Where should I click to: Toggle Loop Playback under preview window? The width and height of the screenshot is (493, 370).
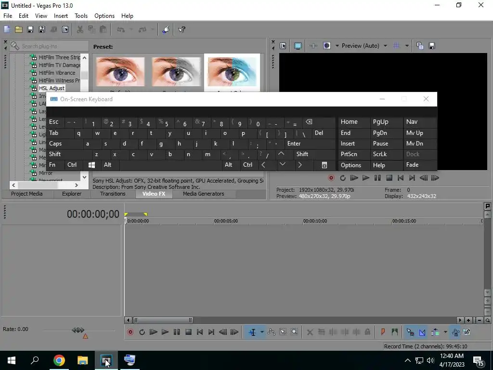pyautogui.click(x=342, y=178)
